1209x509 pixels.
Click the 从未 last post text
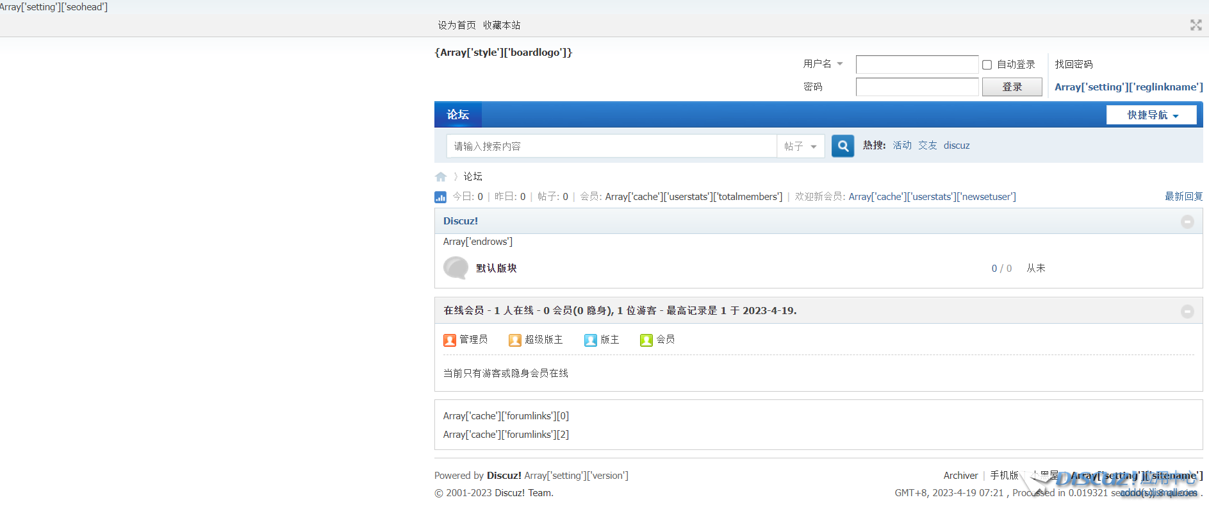(1036, 269)
